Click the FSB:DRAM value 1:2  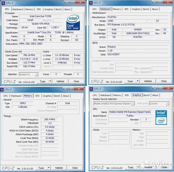click(50, 123)
